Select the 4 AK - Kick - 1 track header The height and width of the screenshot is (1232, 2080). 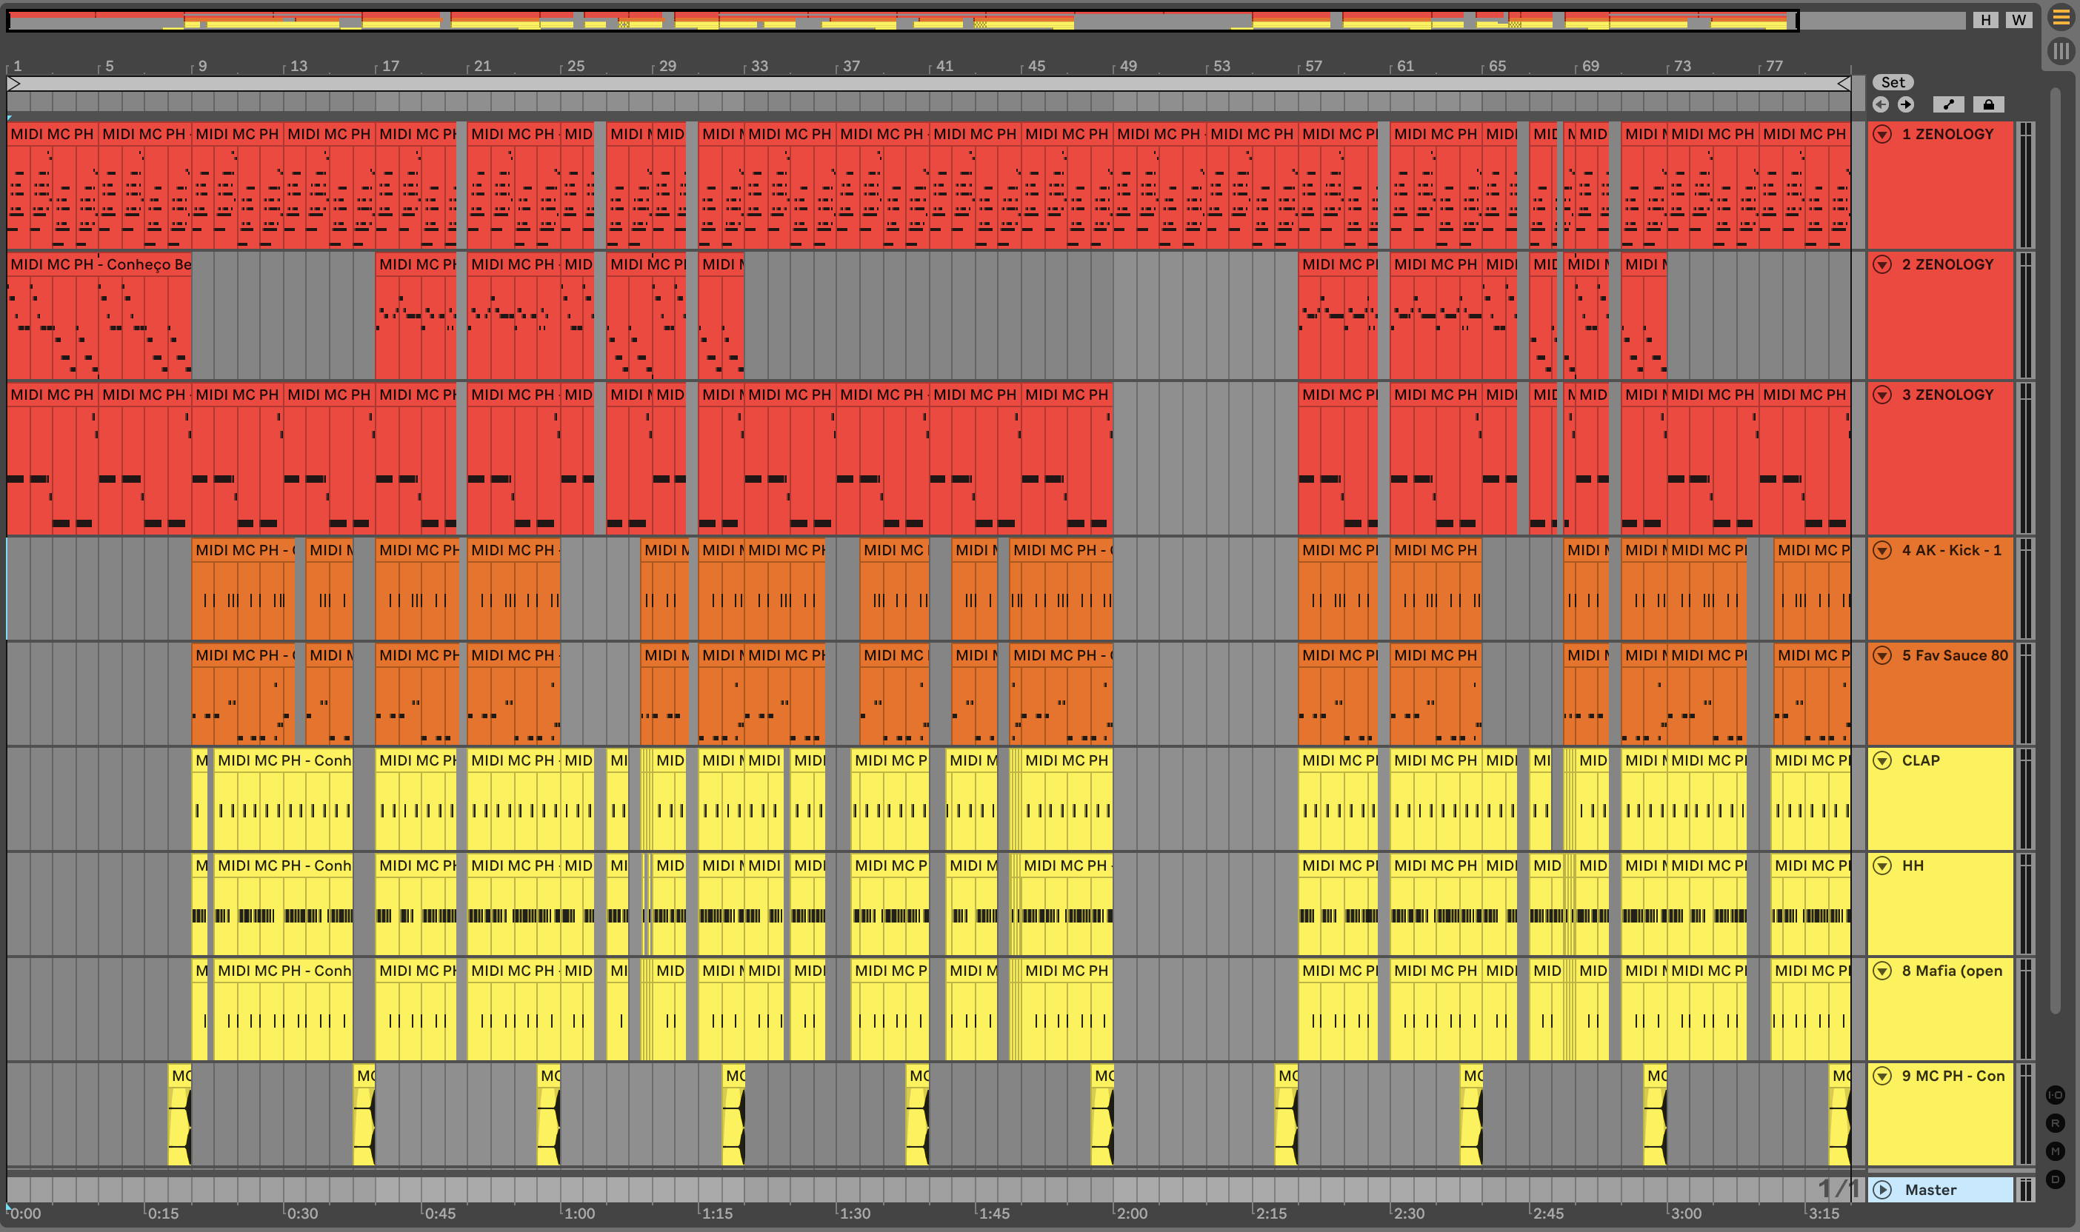1951,550
